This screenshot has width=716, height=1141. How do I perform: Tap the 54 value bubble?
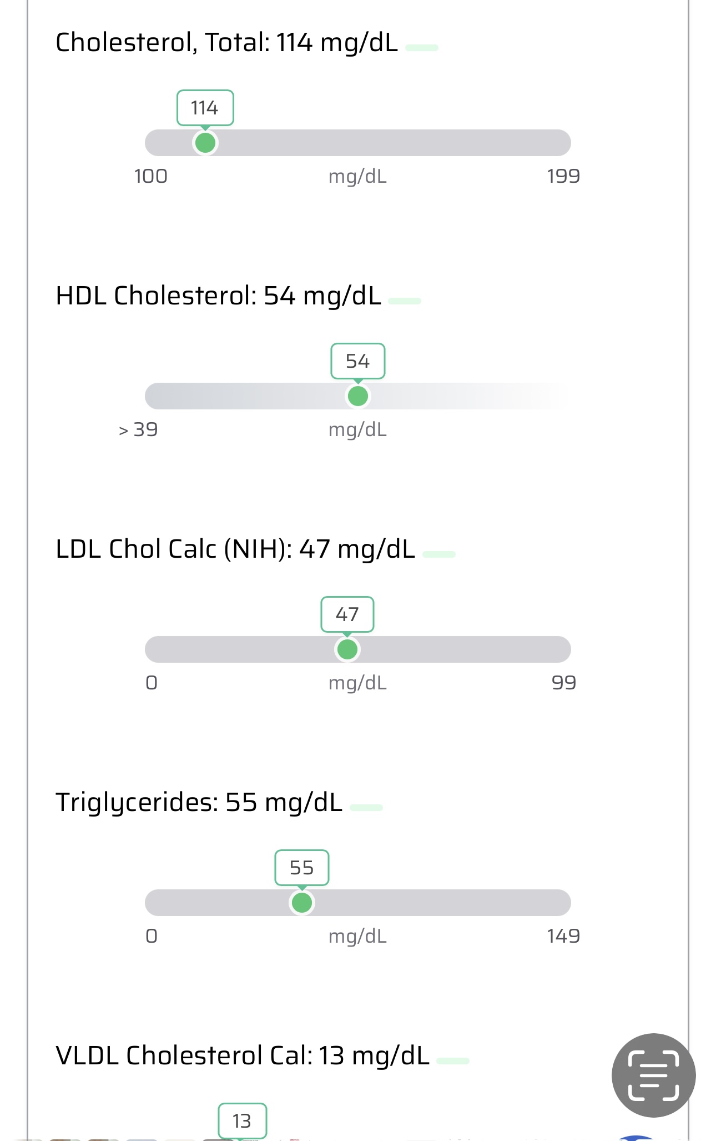(x=357, y=361)
